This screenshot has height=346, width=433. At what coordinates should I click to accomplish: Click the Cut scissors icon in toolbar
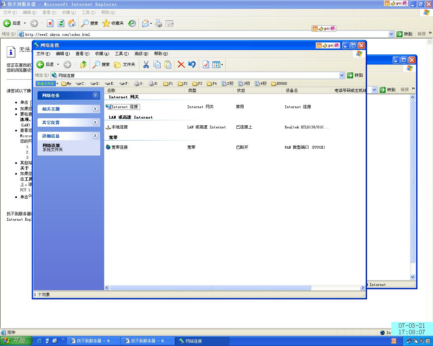coord(146,65)
